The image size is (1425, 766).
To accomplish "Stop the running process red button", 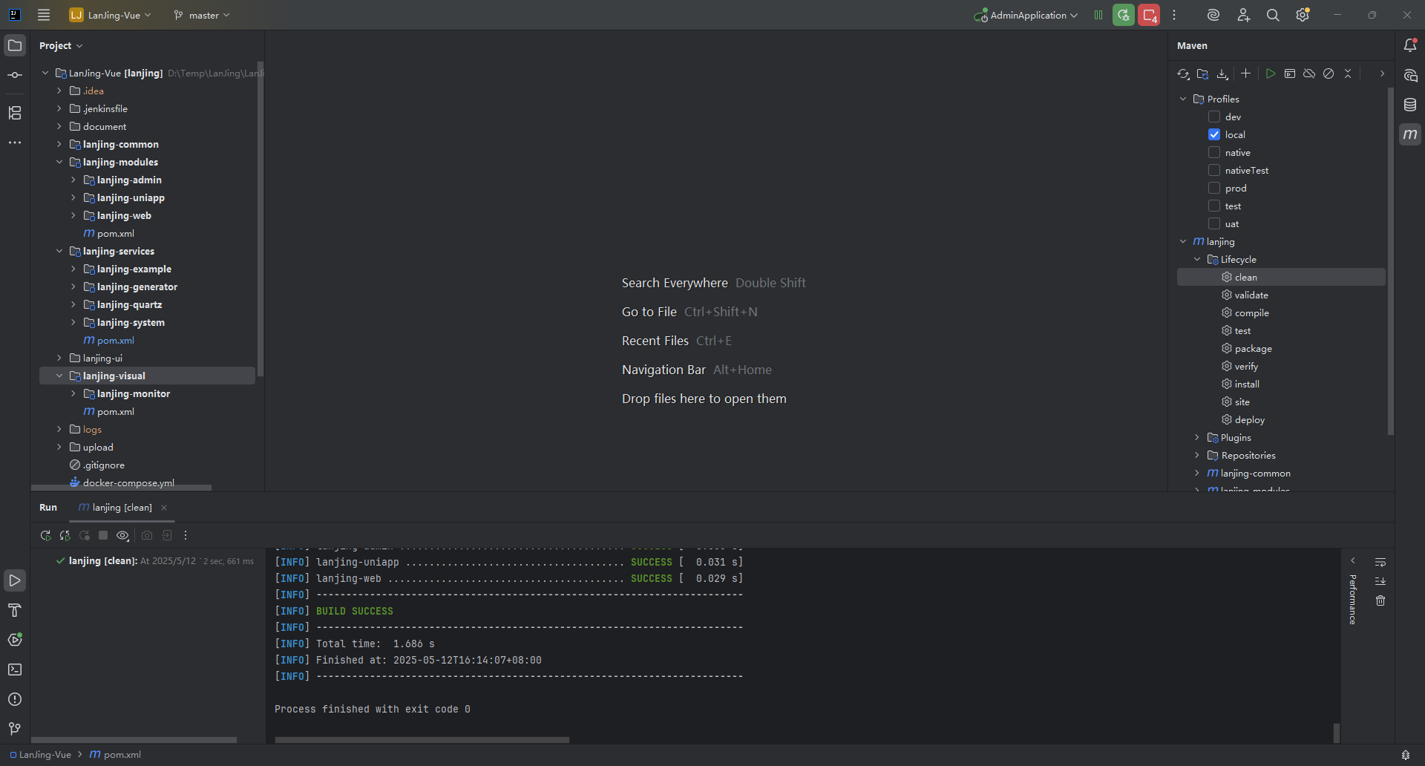I will click(1149, 15).
